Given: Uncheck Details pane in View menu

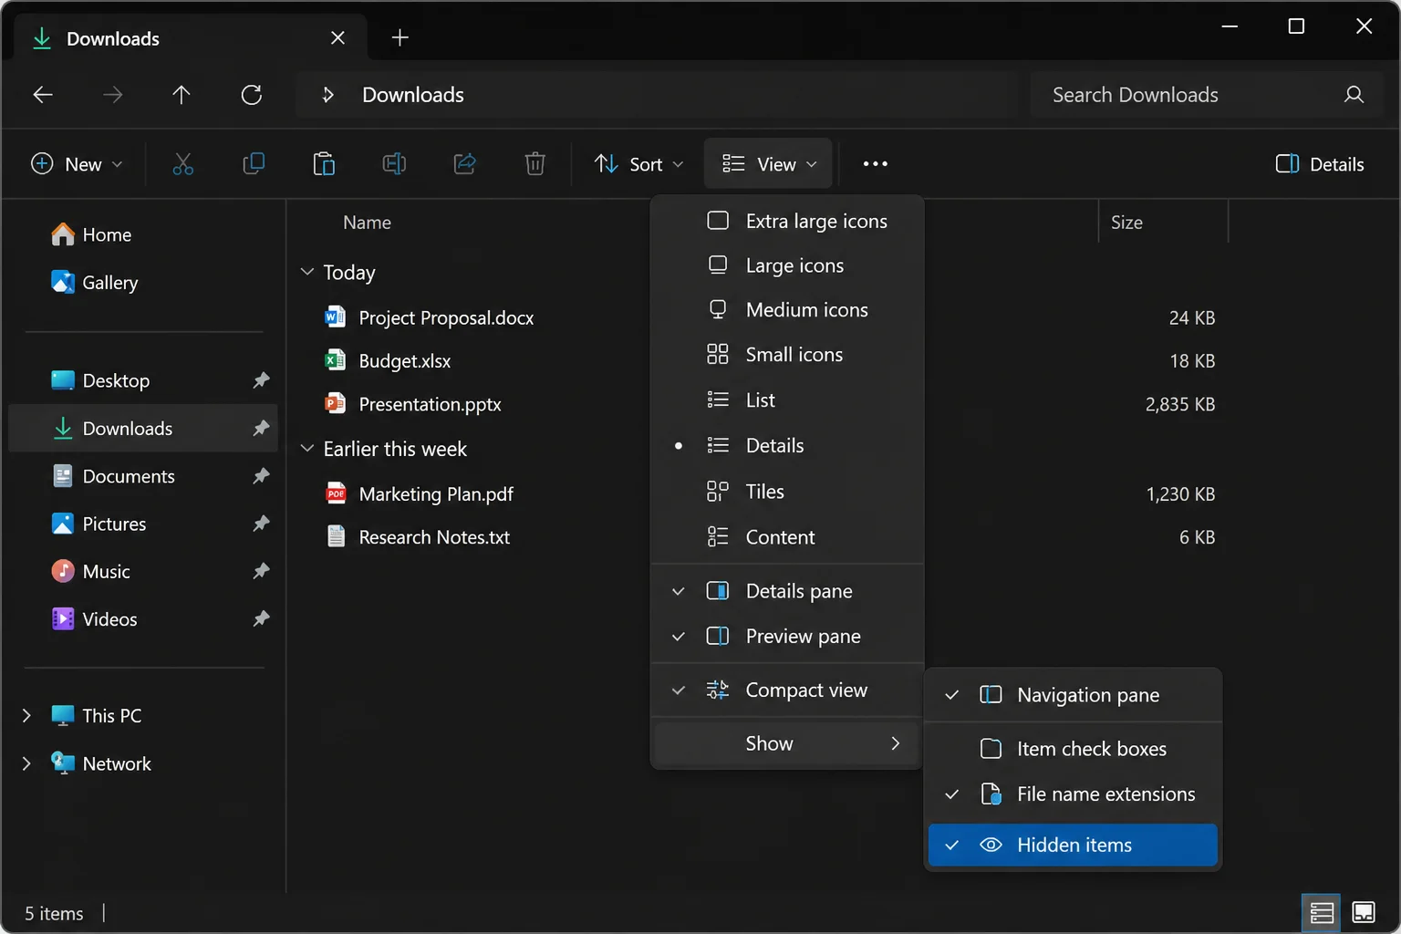Looking at the screenshot, I should (x=787, y=591).
